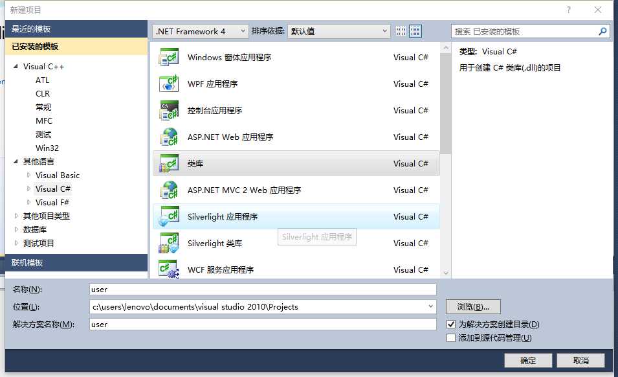The height and width of the screenshot is (377, 618).
Task: Click WPF 应用程序 template name
Action: coord(213,84)
